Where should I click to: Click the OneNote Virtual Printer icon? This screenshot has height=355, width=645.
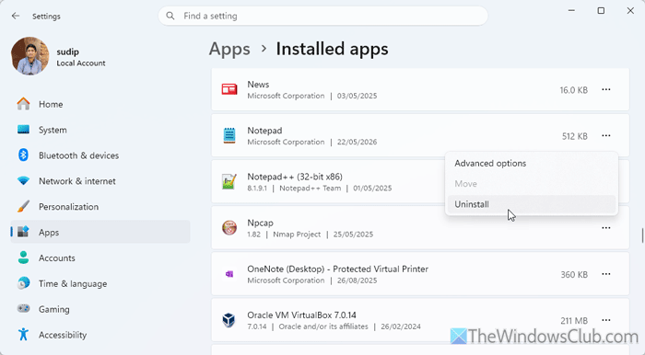tap(229, 274)
